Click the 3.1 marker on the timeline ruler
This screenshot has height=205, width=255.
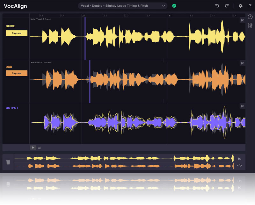(170, 15)
